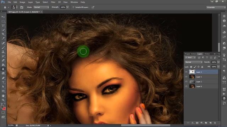Screen dimensions: 227x127
Task: Toggle lock position
Action: click(199, 67)
